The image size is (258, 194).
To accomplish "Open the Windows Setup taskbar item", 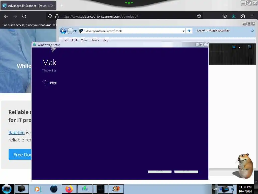I will point(85,189).
